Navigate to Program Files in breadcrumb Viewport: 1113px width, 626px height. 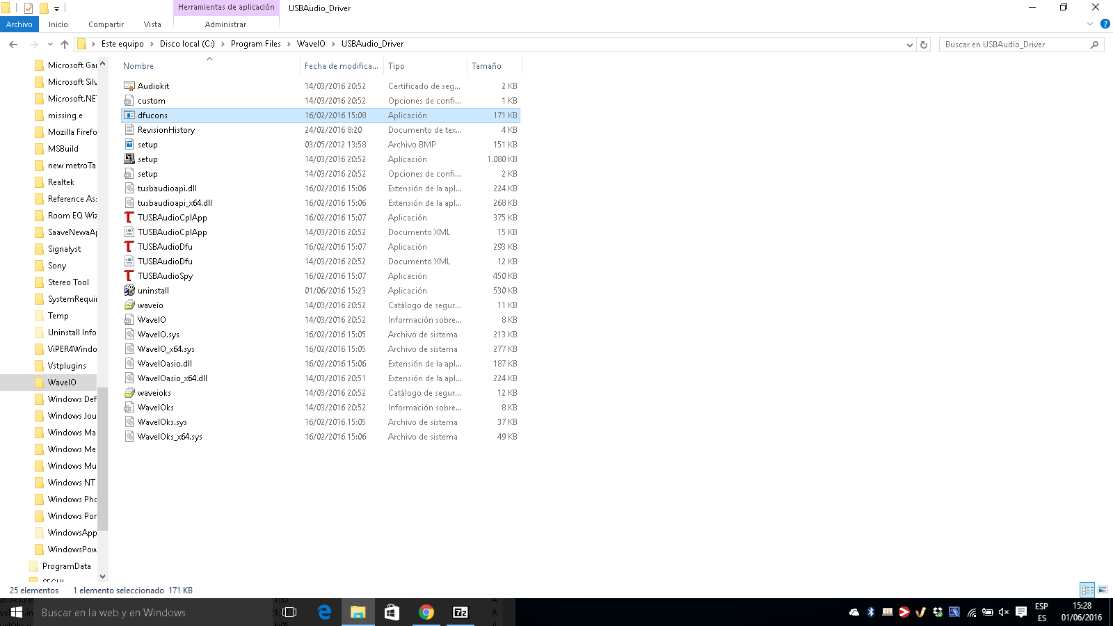click(256, 44)
